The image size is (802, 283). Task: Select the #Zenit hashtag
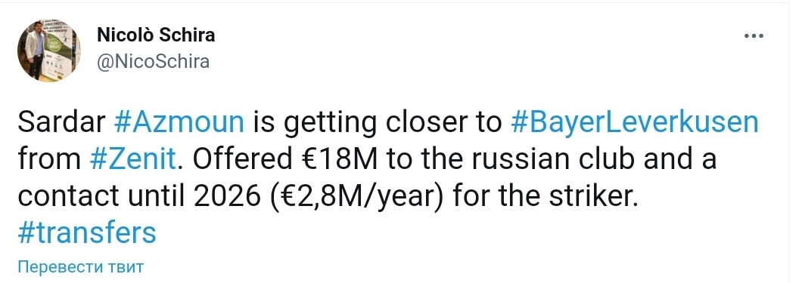(x=132, y=159)
